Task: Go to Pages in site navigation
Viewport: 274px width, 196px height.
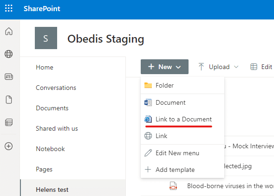Action: click(x=44, y=169)
